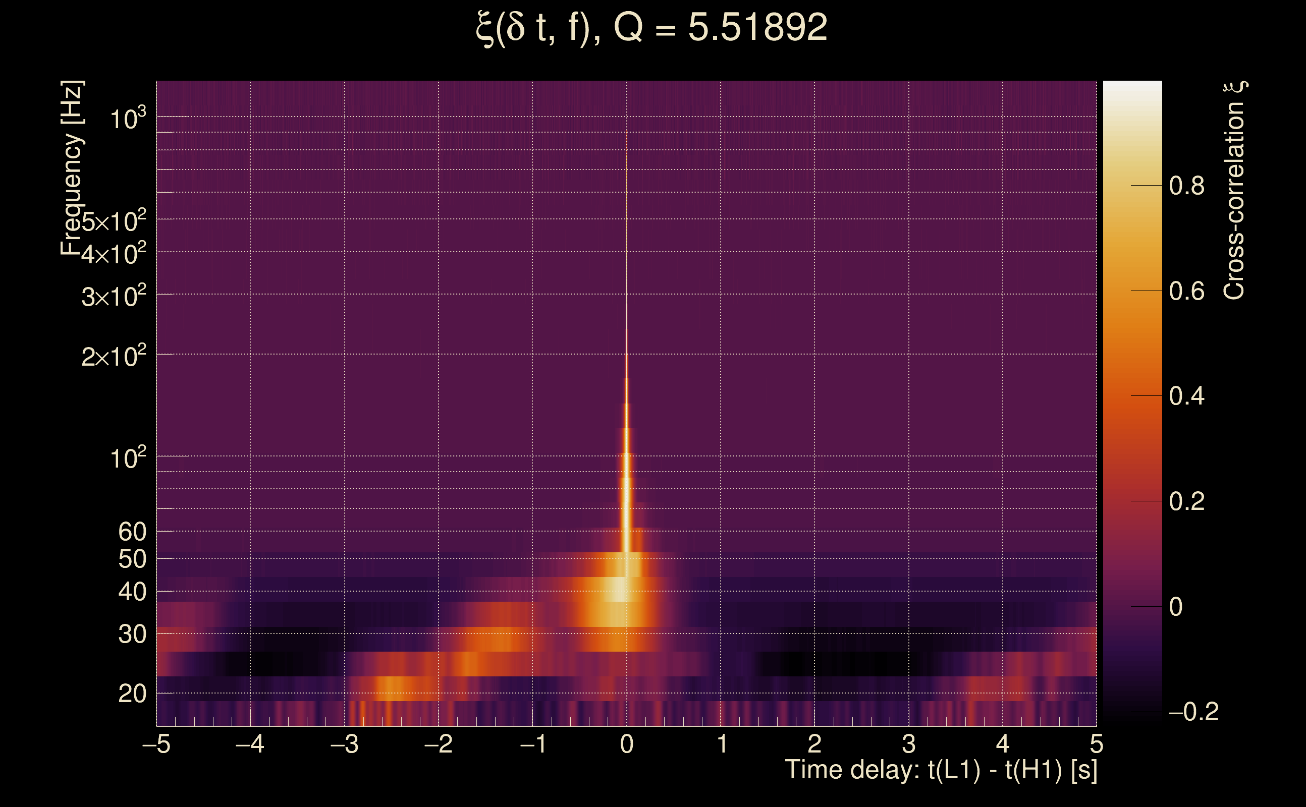Click the 0.4 label on the colorbar
Viewport: 1306px width, 807px height.
1186,396
